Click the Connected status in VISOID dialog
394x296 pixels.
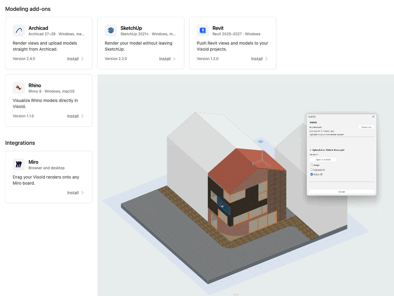316,127
